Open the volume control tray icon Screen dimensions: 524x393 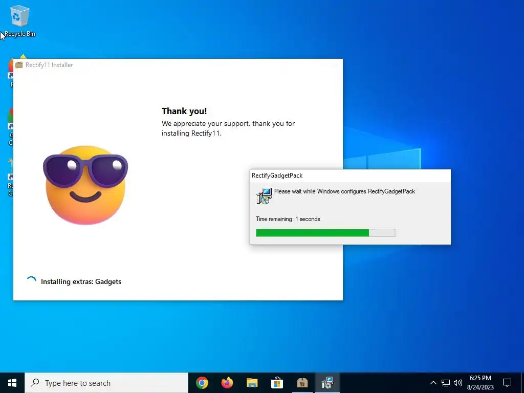click(458, 383)
